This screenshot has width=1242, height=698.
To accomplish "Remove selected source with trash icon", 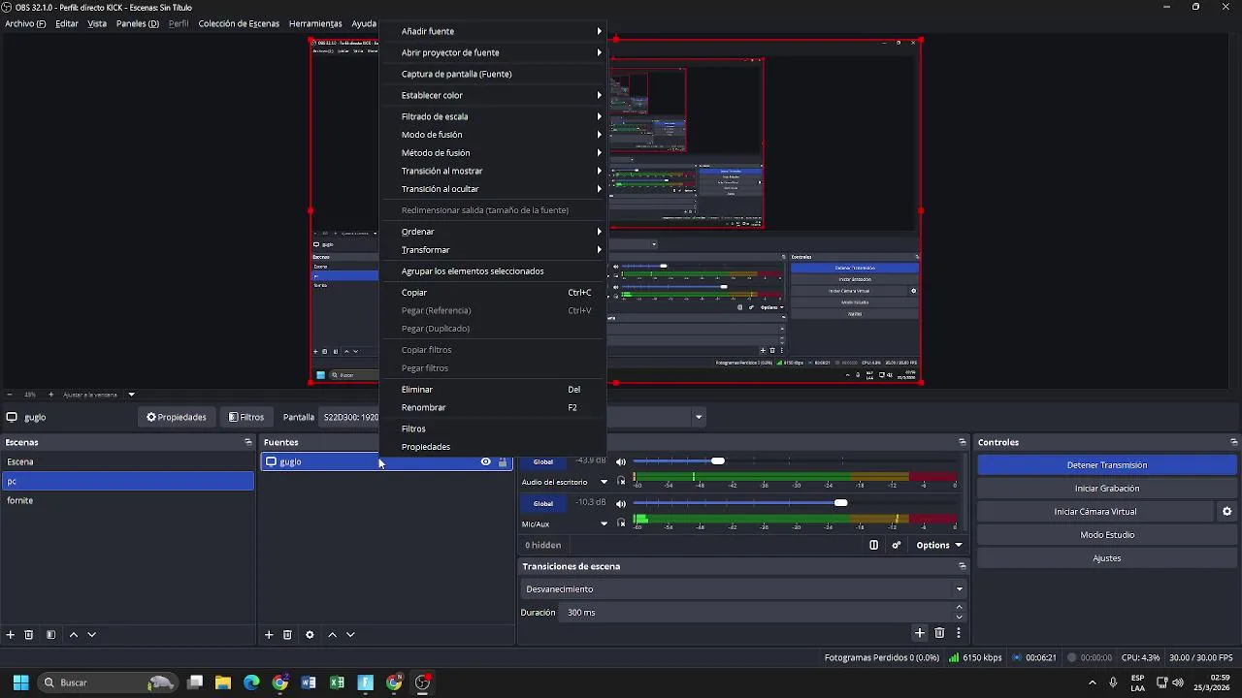I will (287, 635).
